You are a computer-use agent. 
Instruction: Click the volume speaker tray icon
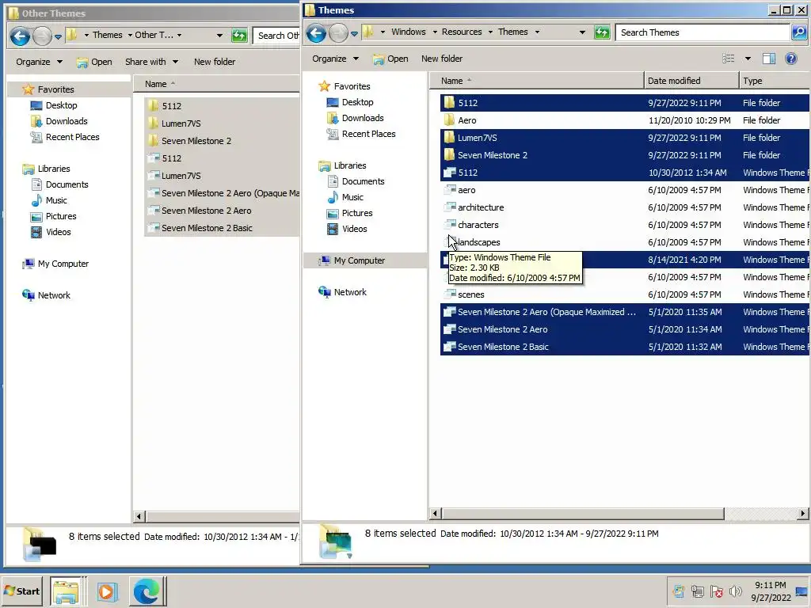[735, 591]
